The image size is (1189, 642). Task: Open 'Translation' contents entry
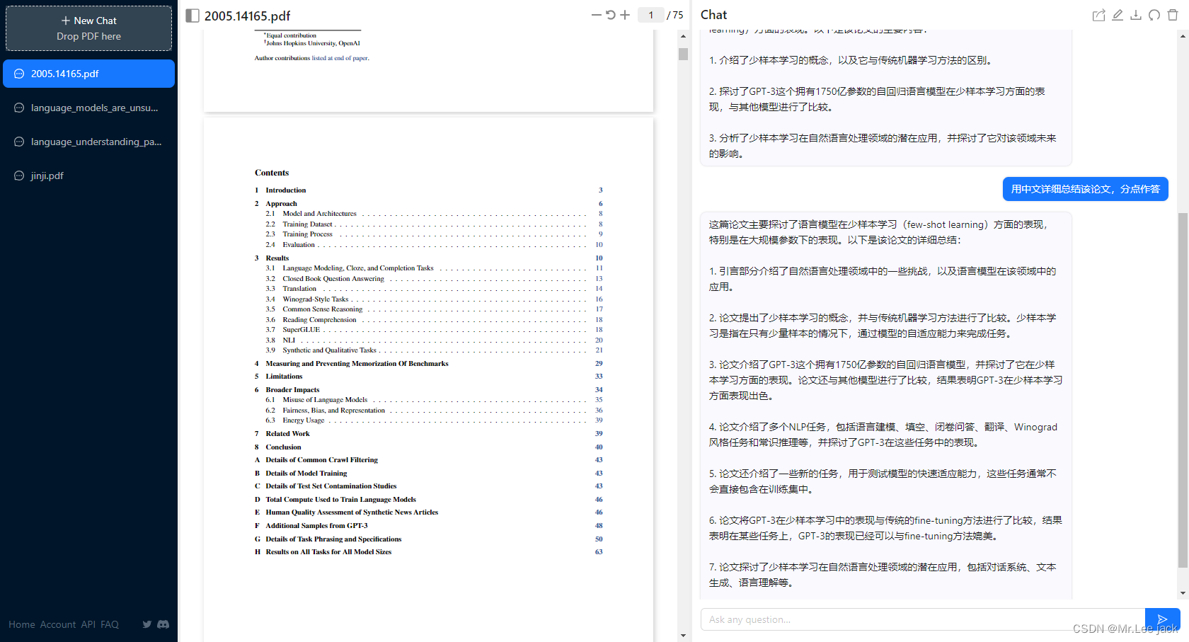pos(299,289)
